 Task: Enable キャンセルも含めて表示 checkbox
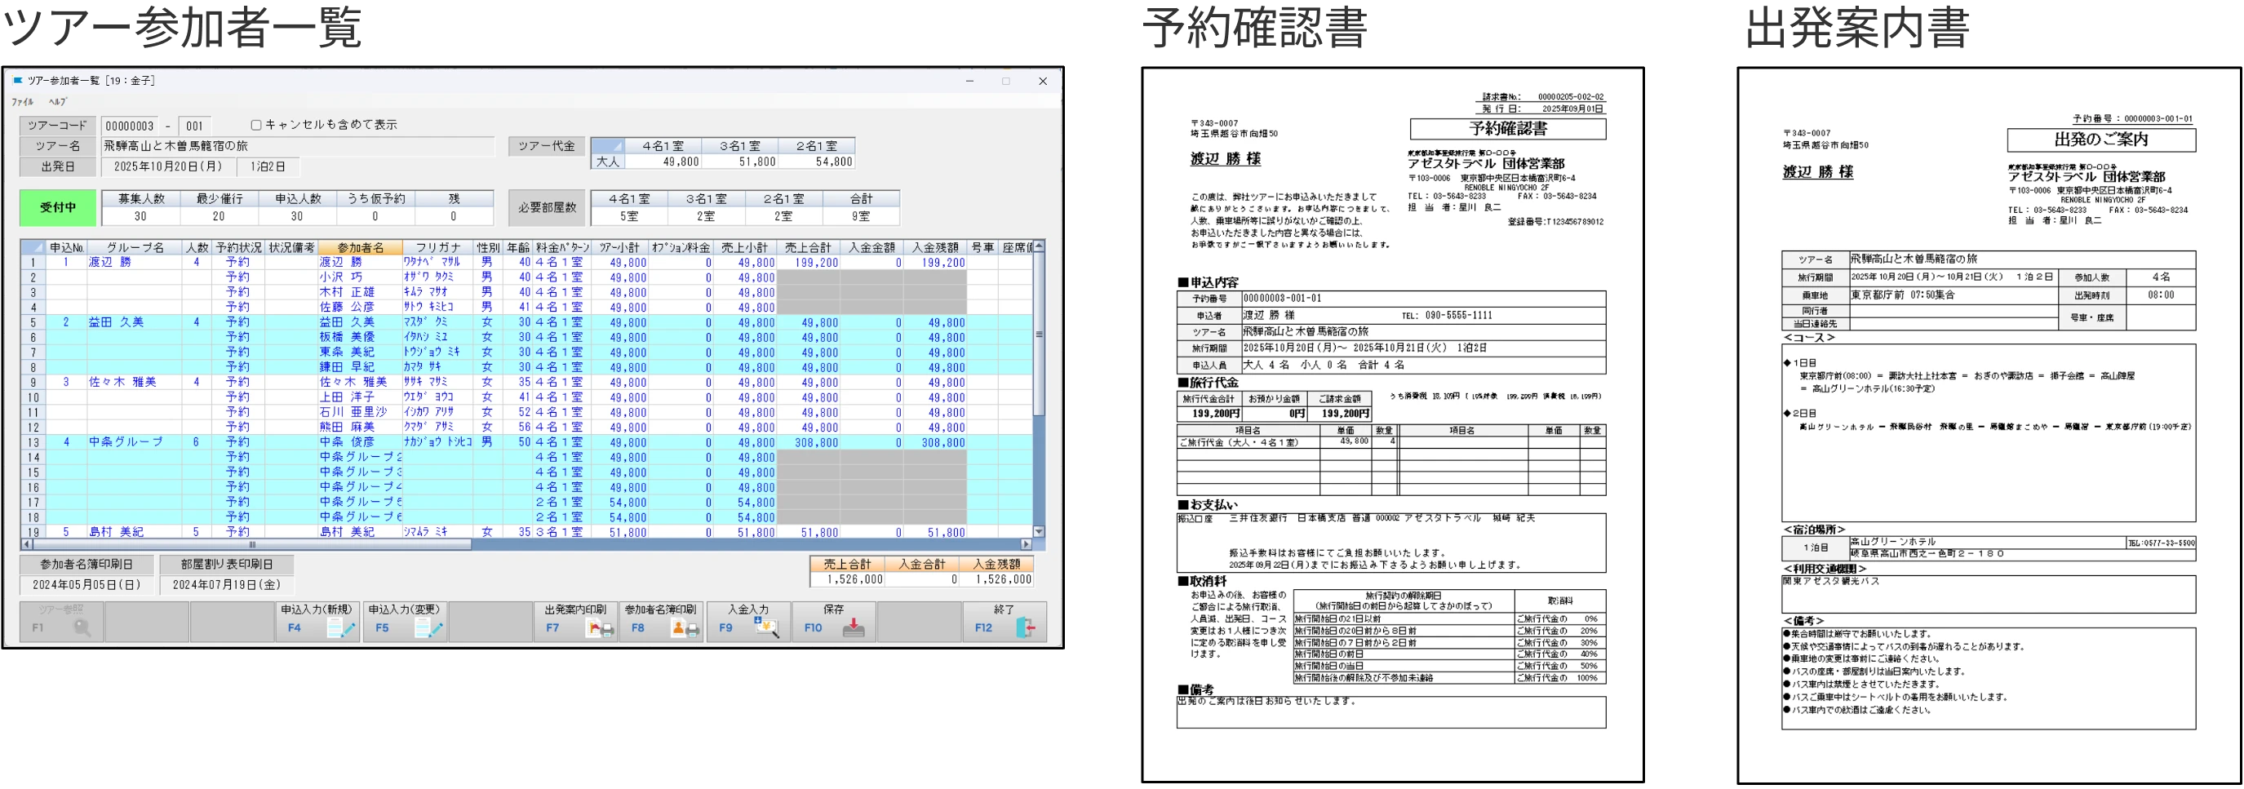256,126
